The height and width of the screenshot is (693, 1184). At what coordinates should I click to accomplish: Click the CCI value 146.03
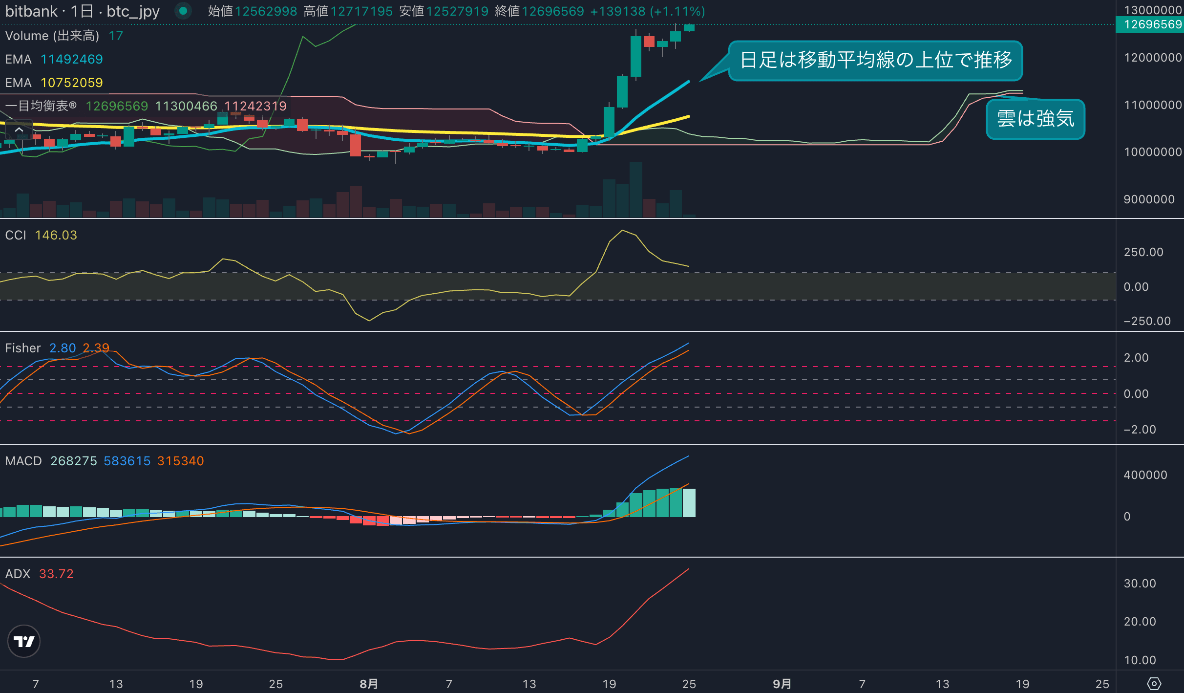click(56, 235)
